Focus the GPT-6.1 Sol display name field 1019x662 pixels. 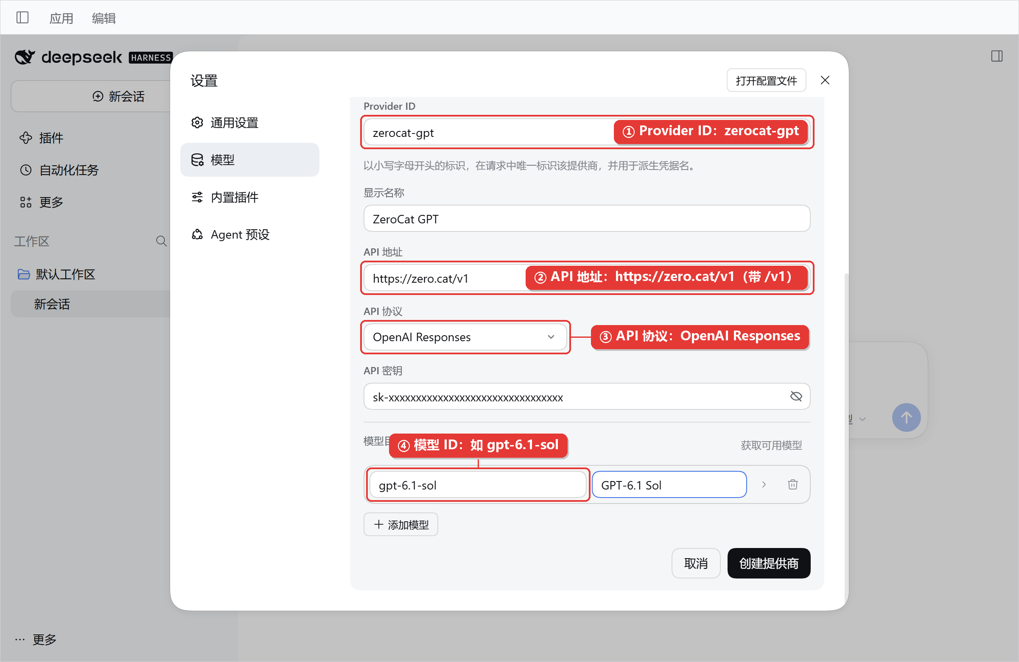tap(669, 485)
